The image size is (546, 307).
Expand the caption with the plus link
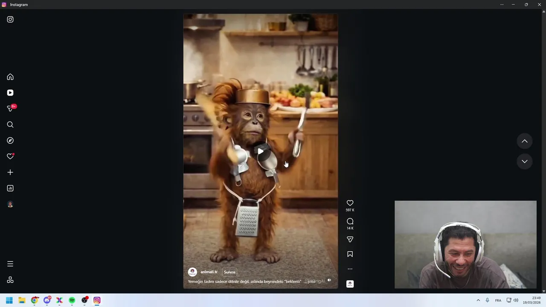311,281
